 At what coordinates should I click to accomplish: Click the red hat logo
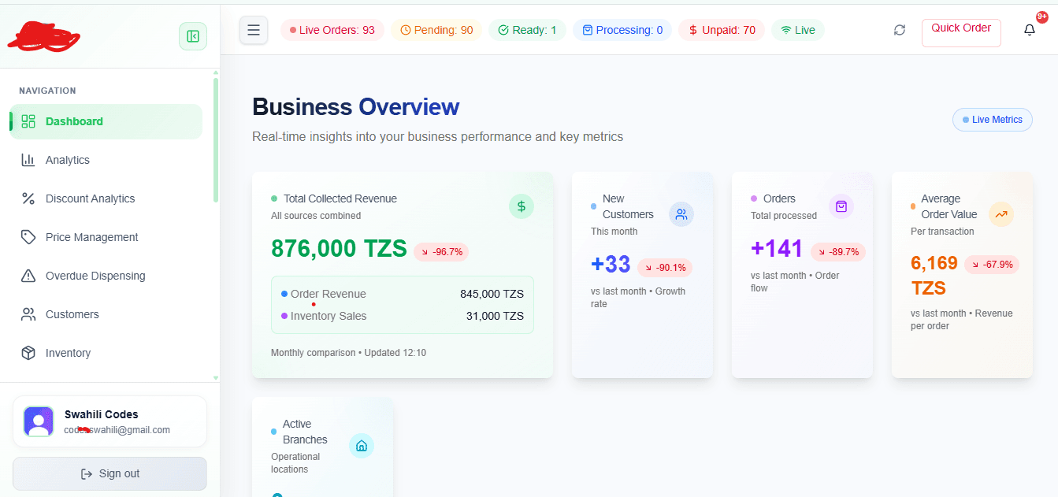[x=44, y=35]
